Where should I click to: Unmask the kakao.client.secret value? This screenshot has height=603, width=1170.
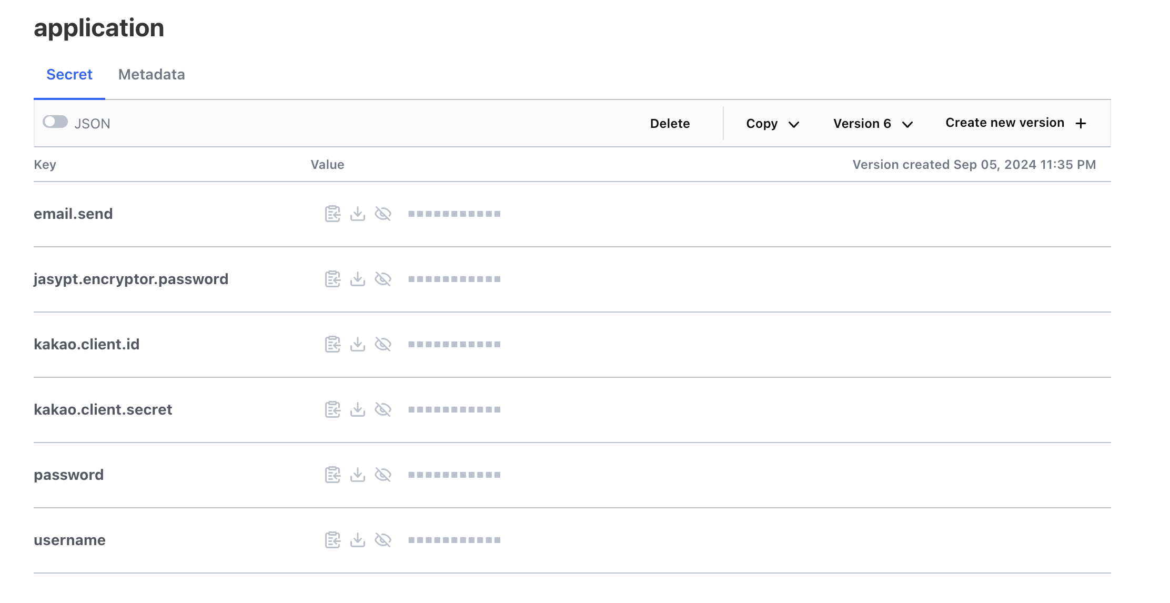383,409
